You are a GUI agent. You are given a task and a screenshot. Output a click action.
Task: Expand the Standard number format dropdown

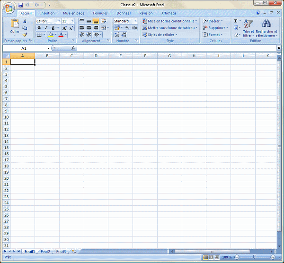(x=135, y=21)
